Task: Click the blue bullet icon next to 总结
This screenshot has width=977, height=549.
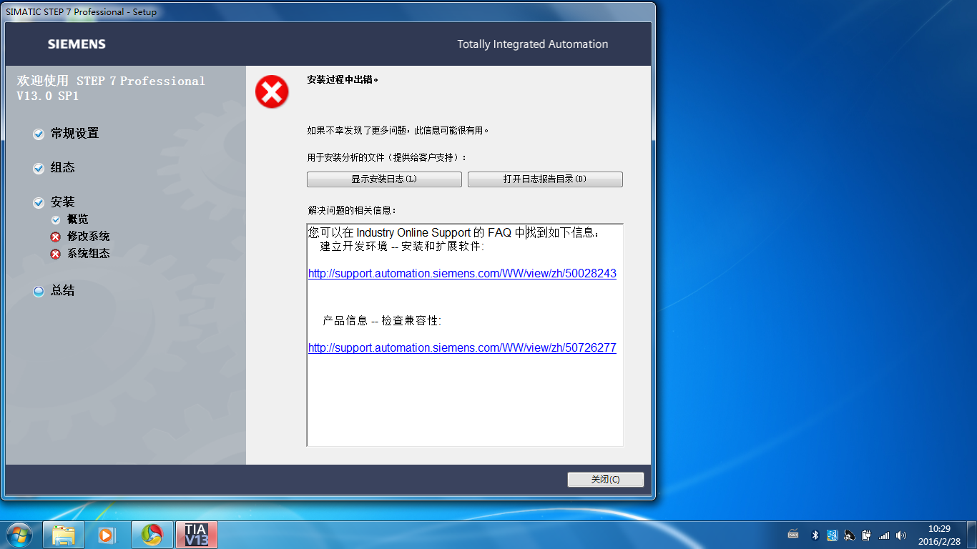Action: [39, 291]
